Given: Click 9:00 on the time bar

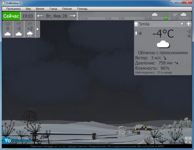Looking at the screenshot, I should 122,18.
